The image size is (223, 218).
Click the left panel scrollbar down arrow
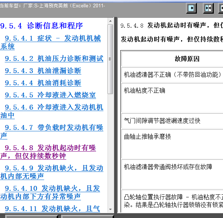click(x=110, y=209)
